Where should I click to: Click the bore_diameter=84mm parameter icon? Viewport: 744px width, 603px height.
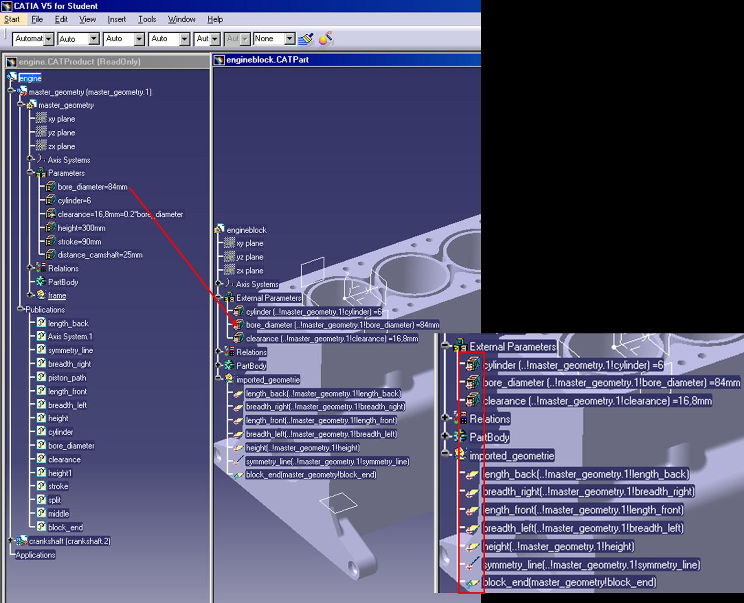point(50,187)
